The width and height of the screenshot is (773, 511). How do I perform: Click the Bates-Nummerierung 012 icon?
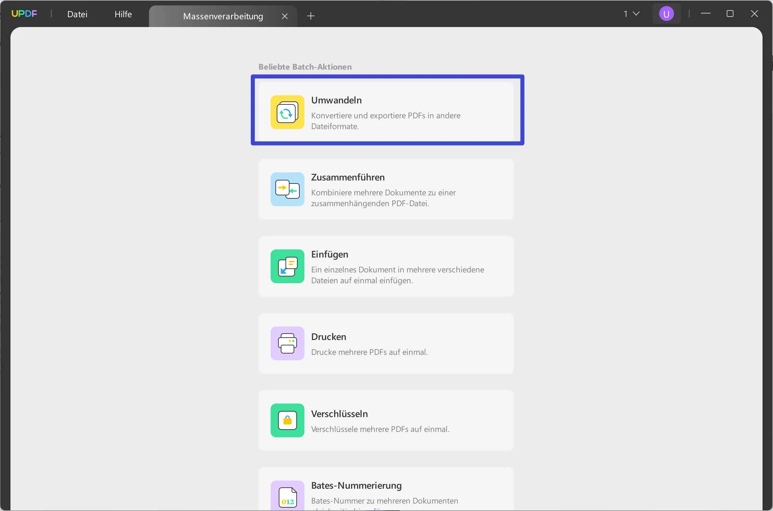(x=287, y=495)
